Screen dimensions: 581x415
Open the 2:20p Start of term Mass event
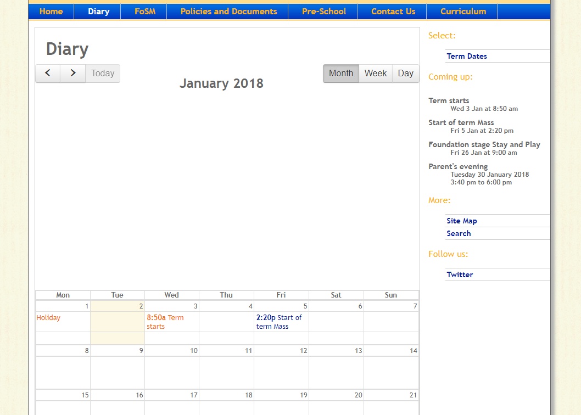pyautogui.click(x=279, y=322)
